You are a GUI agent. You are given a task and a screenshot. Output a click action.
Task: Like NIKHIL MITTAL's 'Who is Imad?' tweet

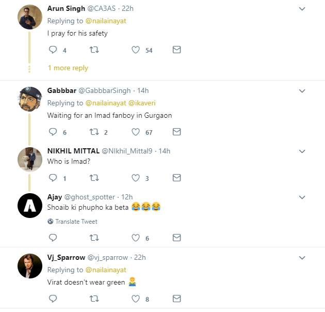point(136,178)
